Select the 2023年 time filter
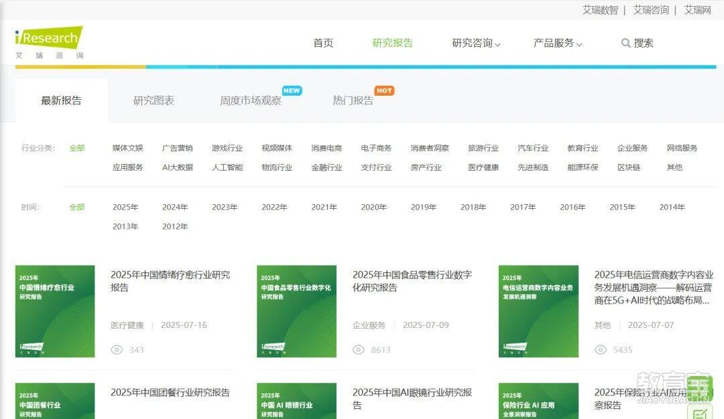The image size is (724, 419). pyautogui.click(x=225, y=207)
